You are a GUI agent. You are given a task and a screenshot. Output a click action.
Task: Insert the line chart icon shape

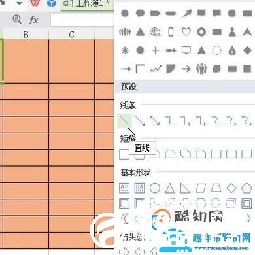[x=156, y=69]
